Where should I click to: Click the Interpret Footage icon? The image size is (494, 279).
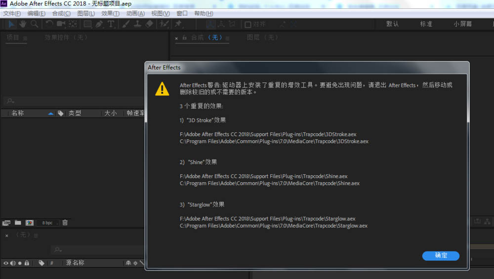tap(6, 223)
